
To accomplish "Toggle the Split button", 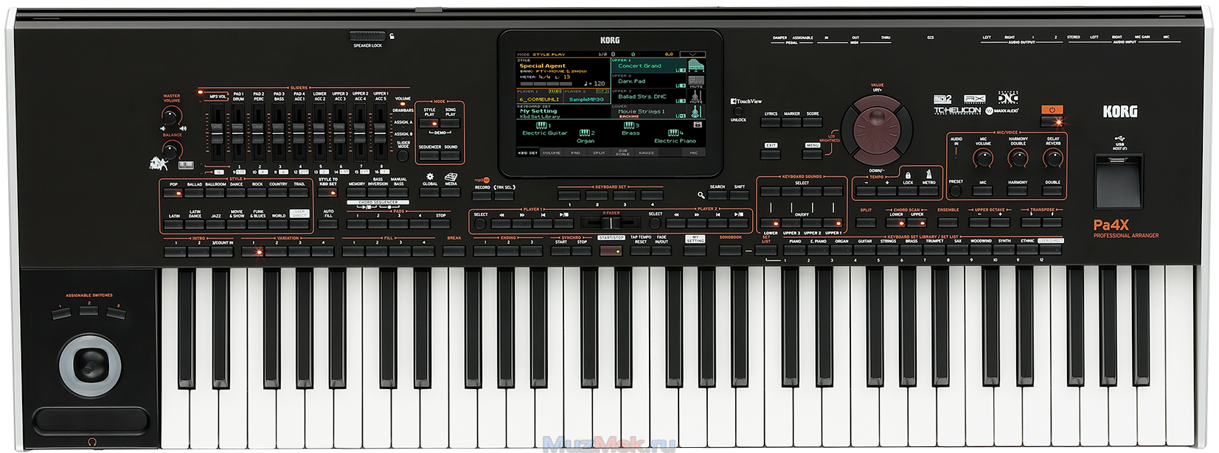I will (866, 222).
